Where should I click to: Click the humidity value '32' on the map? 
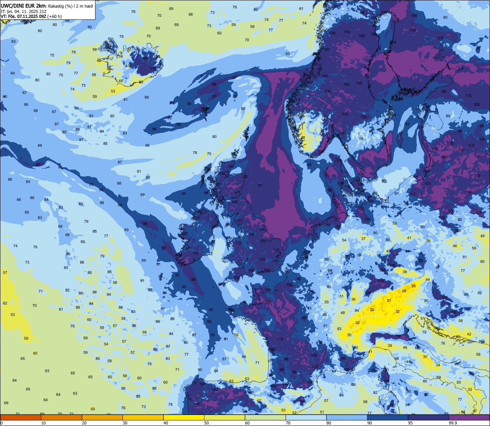397,312
